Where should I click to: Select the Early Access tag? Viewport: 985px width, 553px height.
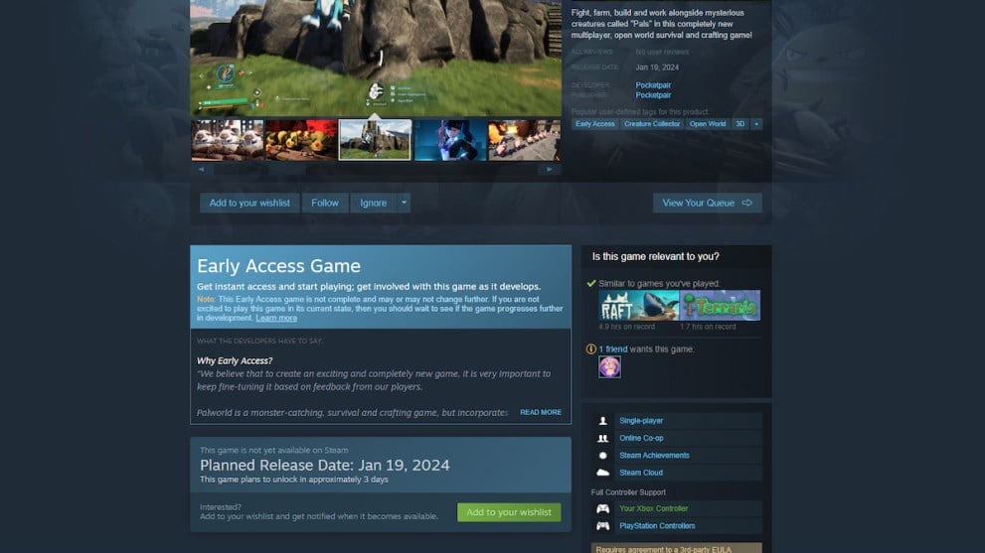coord(595,124)
